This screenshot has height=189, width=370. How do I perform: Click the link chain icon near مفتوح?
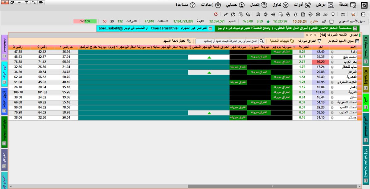pos(323,22)
